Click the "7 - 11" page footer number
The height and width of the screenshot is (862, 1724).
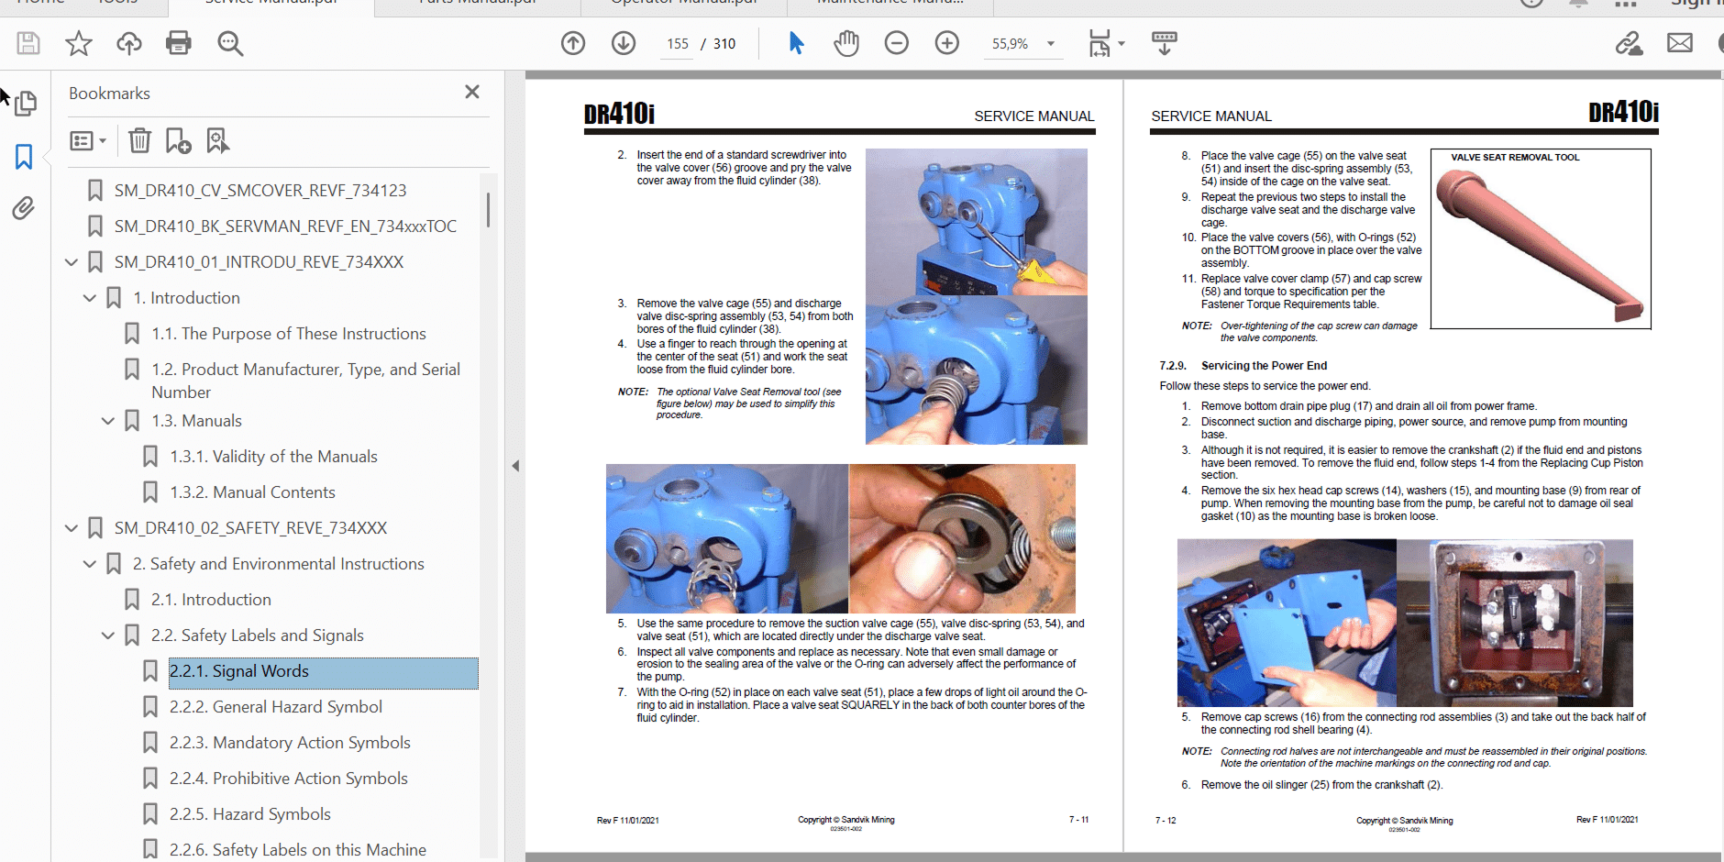tap(1078, 820)
